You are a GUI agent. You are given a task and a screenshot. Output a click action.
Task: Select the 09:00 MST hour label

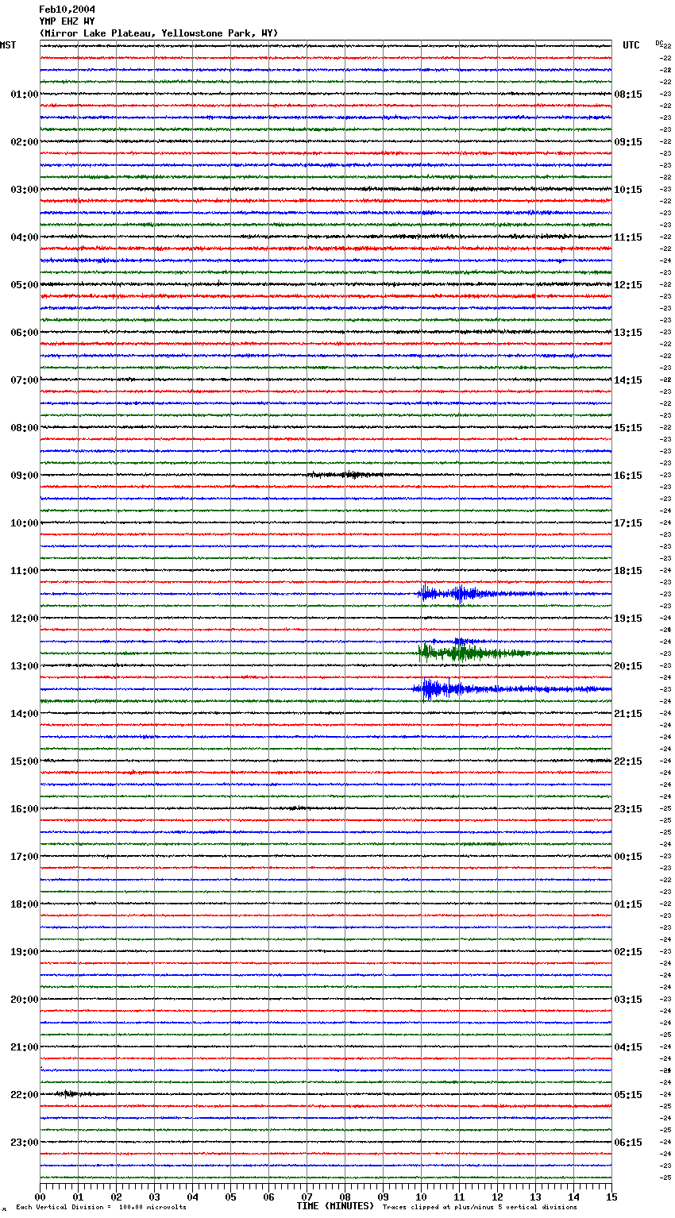(25, 476)
